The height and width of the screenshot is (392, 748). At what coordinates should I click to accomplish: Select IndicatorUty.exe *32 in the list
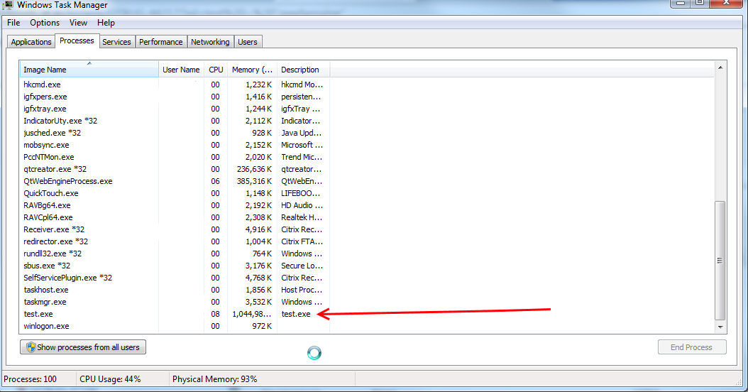(x=60, y=121)
